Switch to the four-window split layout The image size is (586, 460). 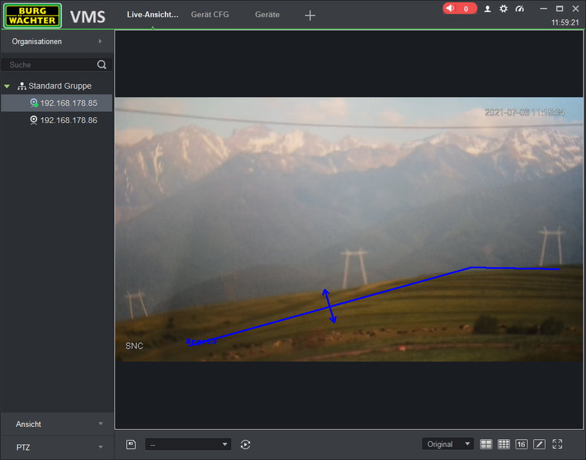(486, 444)
